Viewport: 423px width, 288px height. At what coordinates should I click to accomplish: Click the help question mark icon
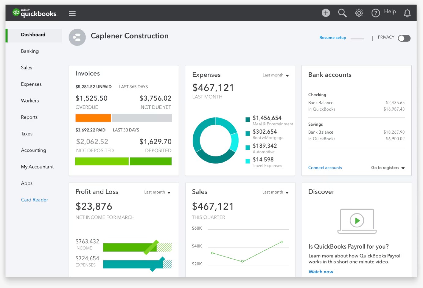[376, 13]
